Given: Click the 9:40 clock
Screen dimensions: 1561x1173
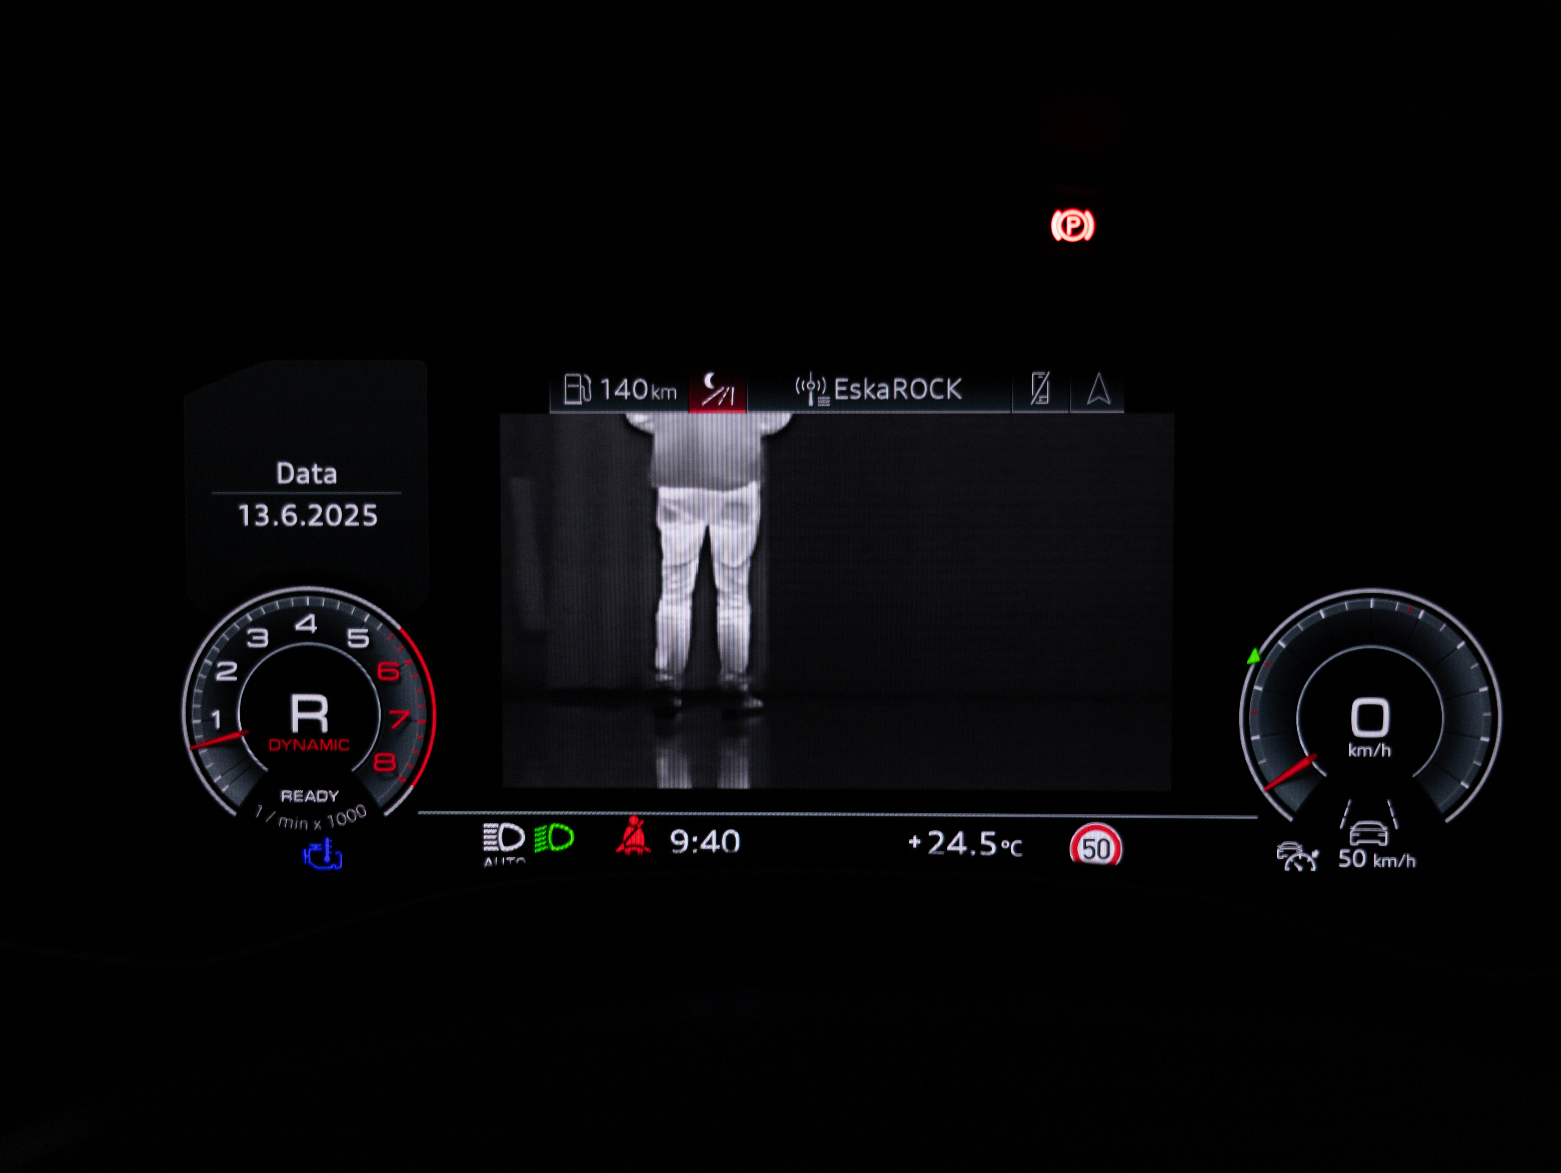Looking at the screenshot, I should click(x=704, y=842).
